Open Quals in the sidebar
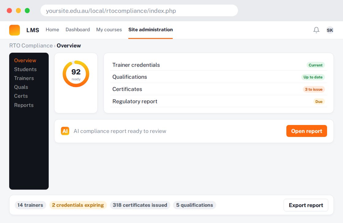343x223 pixels. pyautogui.click(x=21, y=87)
